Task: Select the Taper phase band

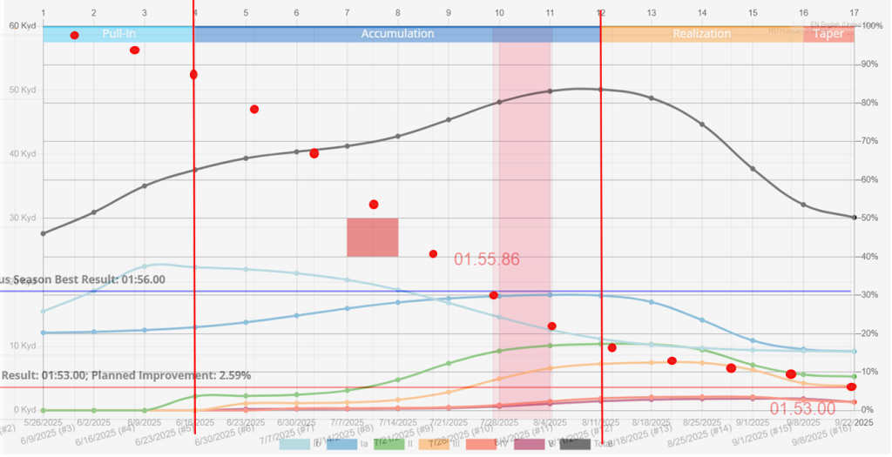Action: click(x=828, y=34)
